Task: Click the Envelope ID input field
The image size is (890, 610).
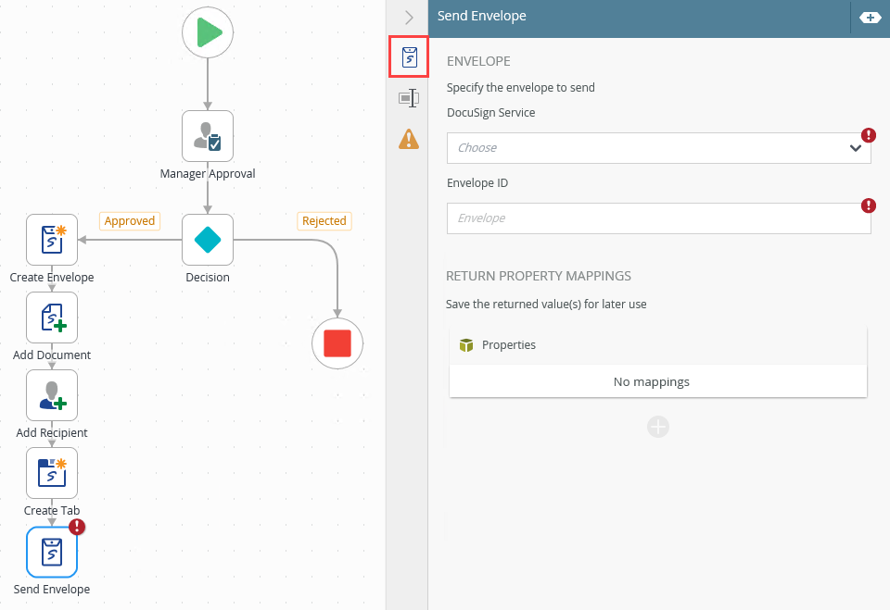Action: (x=658, y=218)
